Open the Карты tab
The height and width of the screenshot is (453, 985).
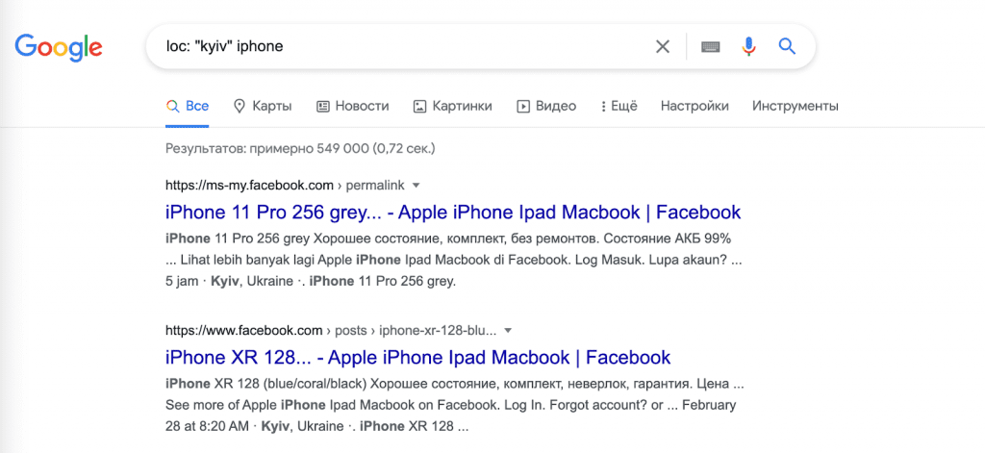point(263,106)
